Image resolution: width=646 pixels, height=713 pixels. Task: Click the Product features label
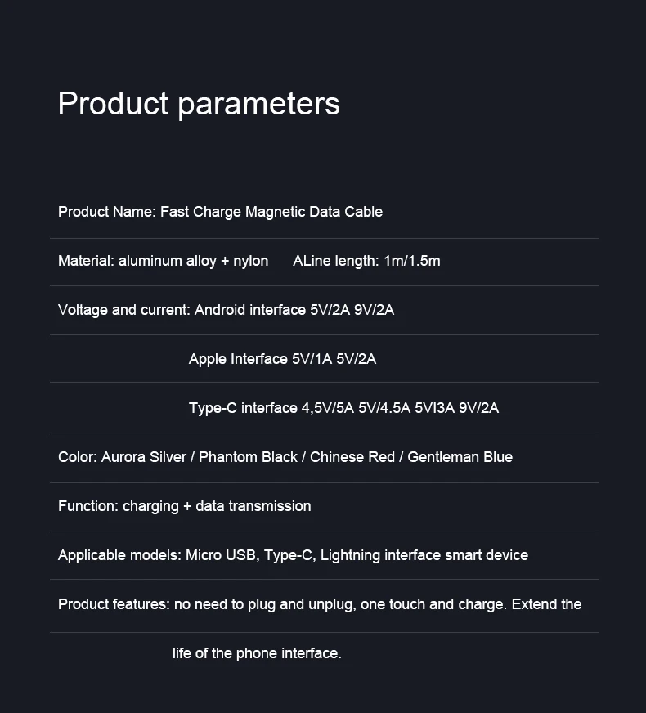pos(114,604)
